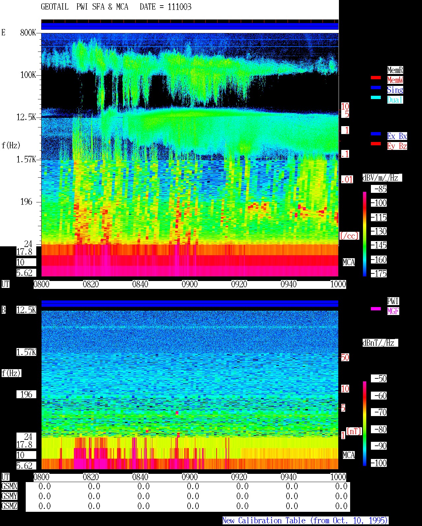Click the MCA label beside E panel

click(x=349, y=263)
